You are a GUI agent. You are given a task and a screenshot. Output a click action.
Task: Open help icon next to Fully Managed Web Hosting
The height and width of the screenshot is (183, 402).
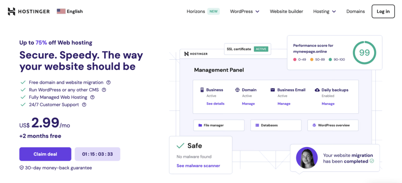click(93, 97)
